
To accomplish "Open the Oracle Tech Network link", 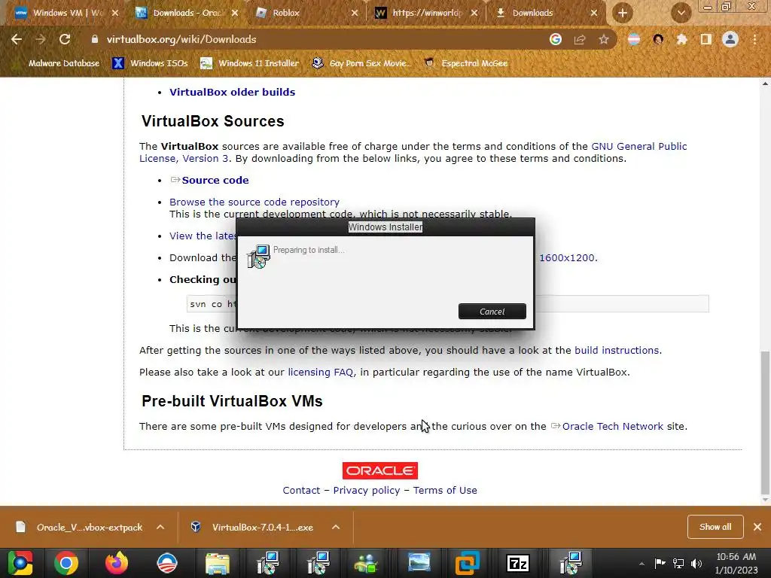I will pos(613,426).
